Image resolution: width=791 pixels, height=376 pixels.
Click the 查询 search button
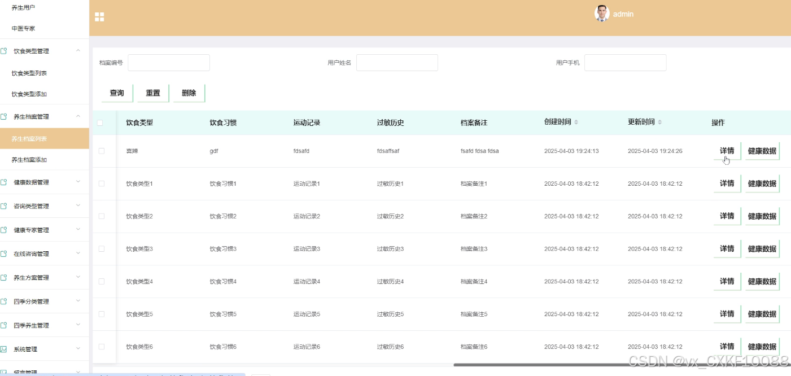click(x=117, y=93)
